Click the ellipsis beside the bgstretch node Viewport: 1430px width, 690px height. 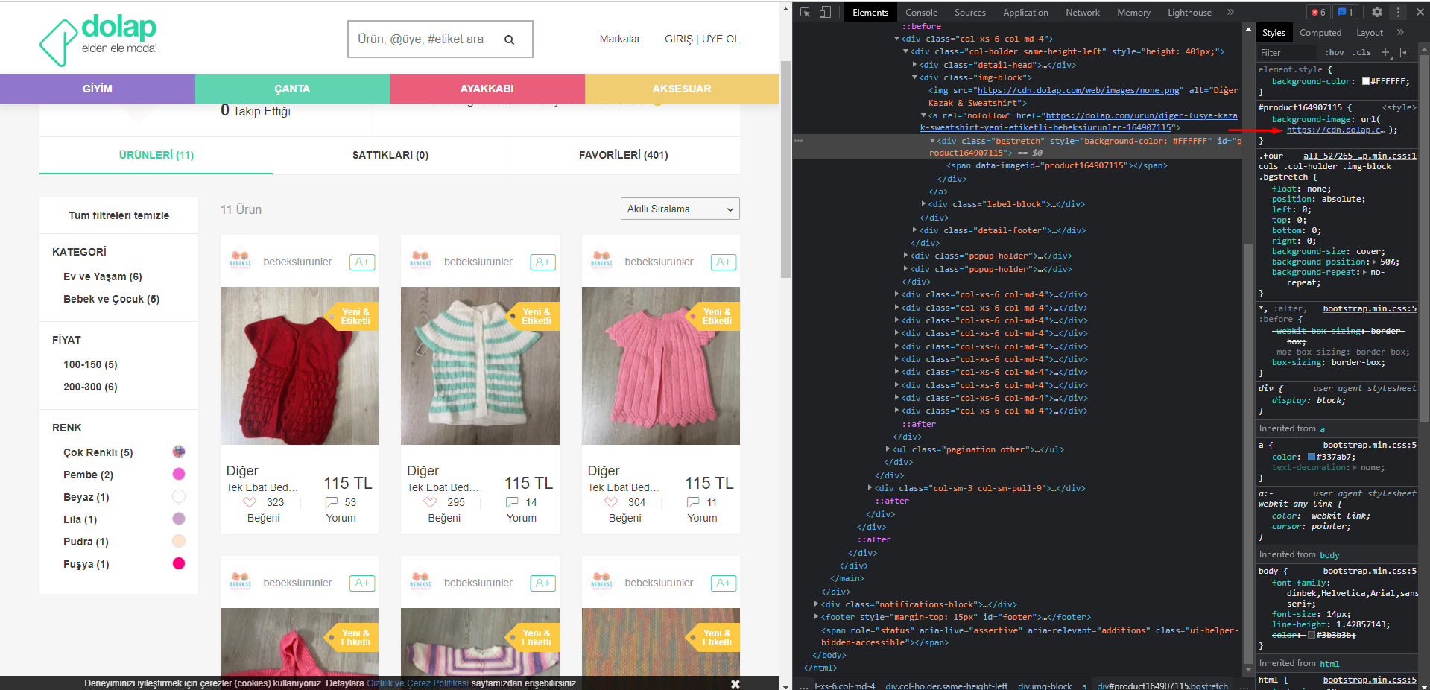[798, 140]
